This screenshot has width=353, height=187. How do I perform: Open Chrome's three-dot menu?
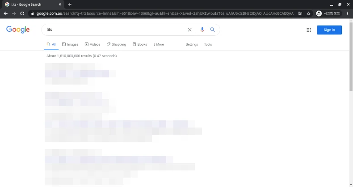point(347,13)
